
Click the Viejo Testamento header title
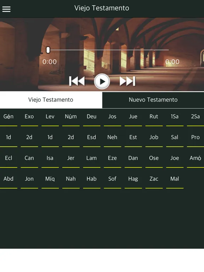coord(102,8)
